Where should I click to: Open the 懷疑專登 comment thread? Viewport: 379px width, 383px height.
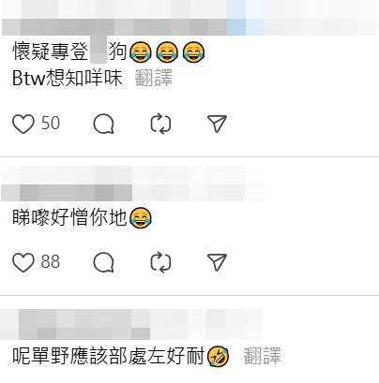(109, 52)
